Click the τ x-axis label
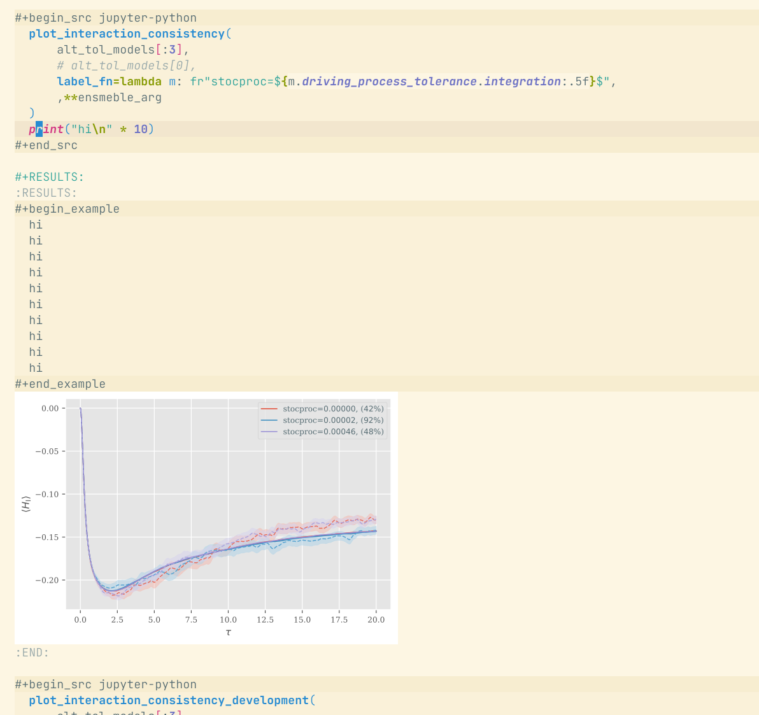The height and width of the screenshot is (715, 759). [x=229, y=633]
